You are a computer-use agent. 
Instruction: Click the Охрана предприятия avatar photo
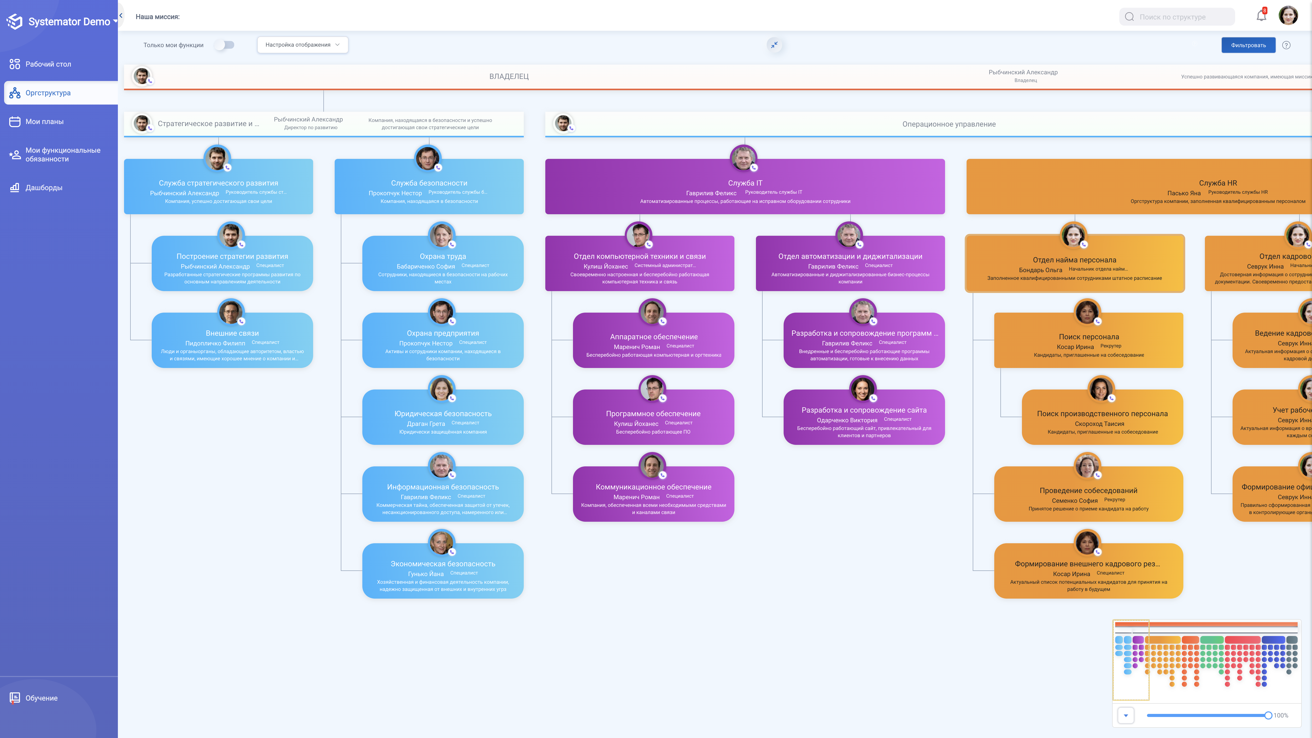pos(442,312)
